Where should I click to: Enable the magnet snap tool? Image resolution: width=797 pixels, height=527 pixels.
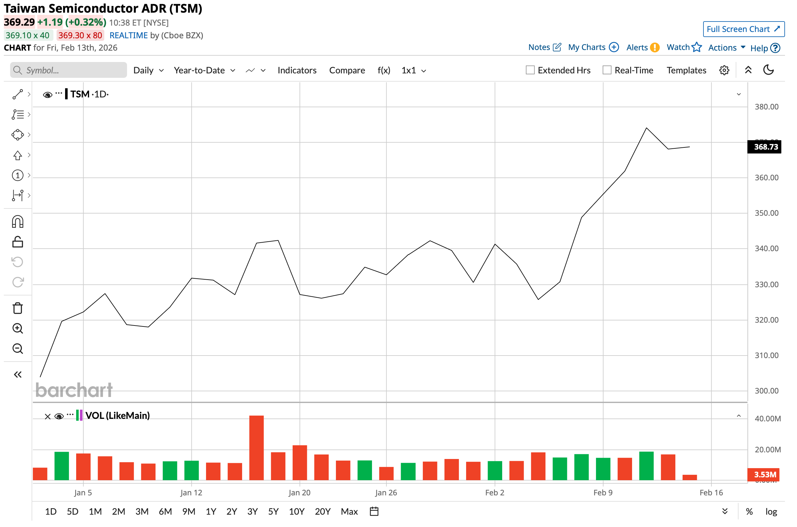17,222
